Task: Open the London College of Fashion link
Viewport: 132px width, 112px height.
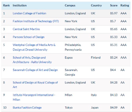Action: (x=29, y=13)
